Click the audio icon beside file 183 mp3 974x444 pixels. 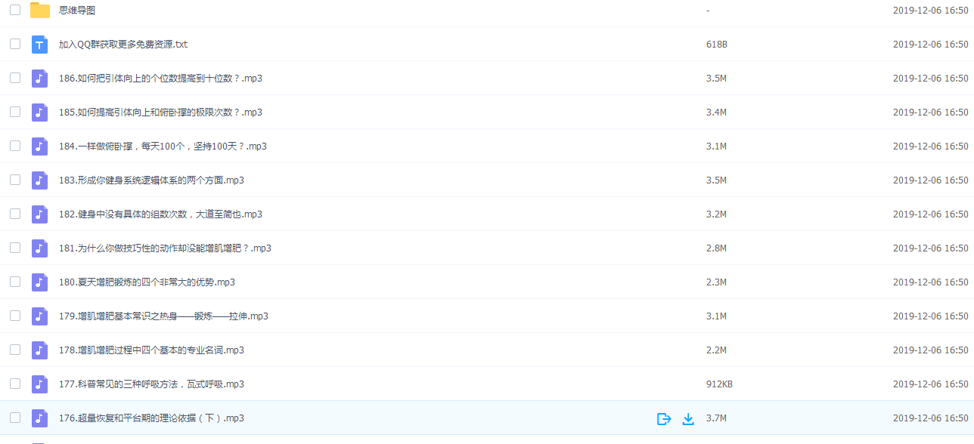coord(40,180)
